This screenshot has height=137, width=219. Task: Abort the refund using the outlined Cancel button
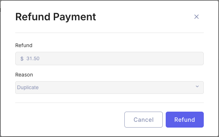(144, 120)
